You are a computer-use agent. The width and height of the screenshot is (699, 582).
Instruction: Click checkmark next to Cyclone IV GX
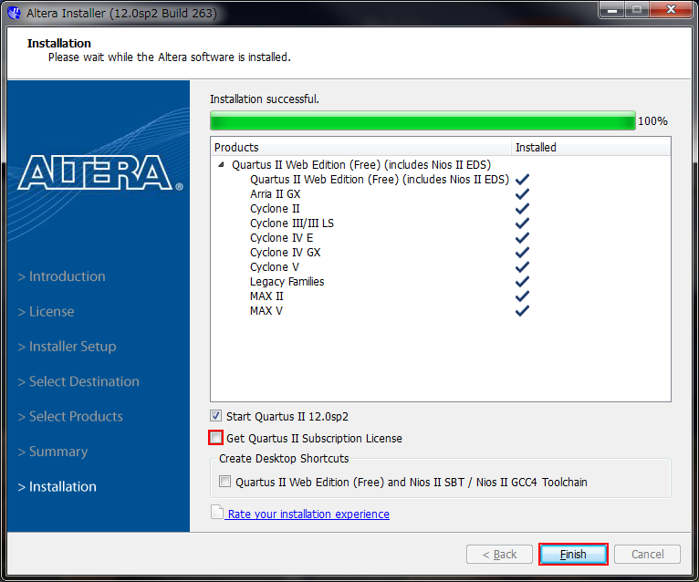pyautogui.click(x=522, y=252)
